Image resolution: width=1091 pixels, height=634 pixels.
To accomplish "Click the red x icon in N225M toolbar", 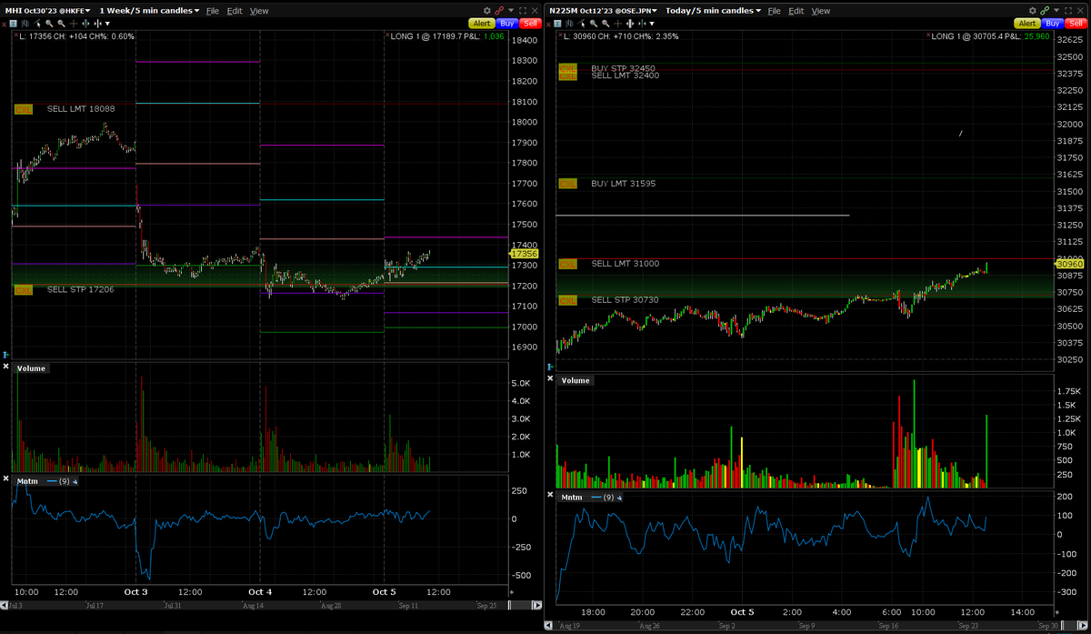I will pyautogui.click(x=548, y=24).
